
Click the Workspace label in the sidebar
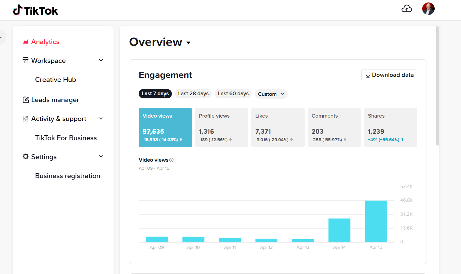point(48,61)
